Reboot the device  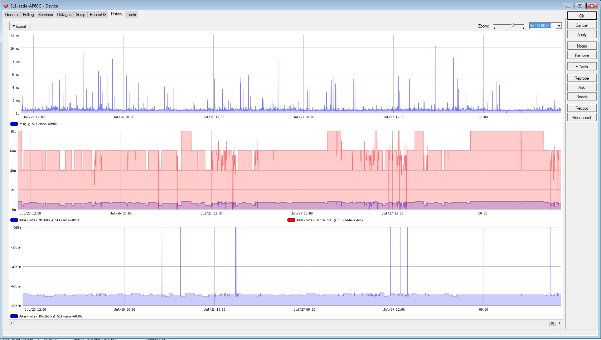[581, 108]
